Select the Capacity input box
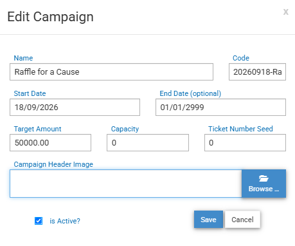The width and height of the screenshot is (295, 246). 148,142
